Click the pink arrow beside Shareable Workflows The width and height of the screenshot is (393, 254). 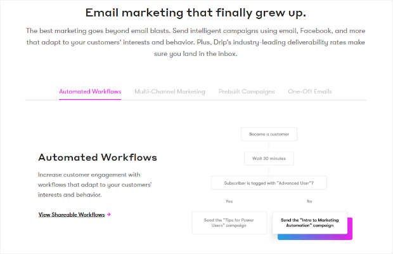coord(109,215)
